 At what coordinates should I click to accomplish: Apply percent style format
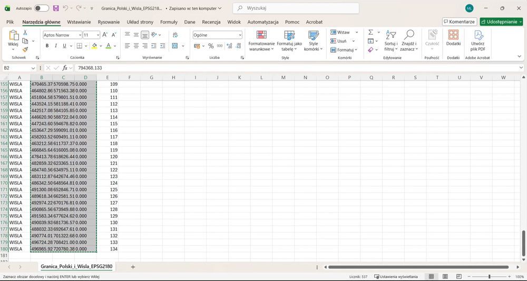211,46
